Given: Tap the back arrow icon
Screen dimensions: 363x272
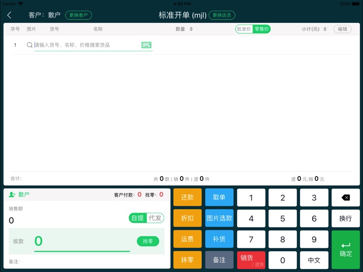Looking at the screenshot, I should tap(9, 15).
